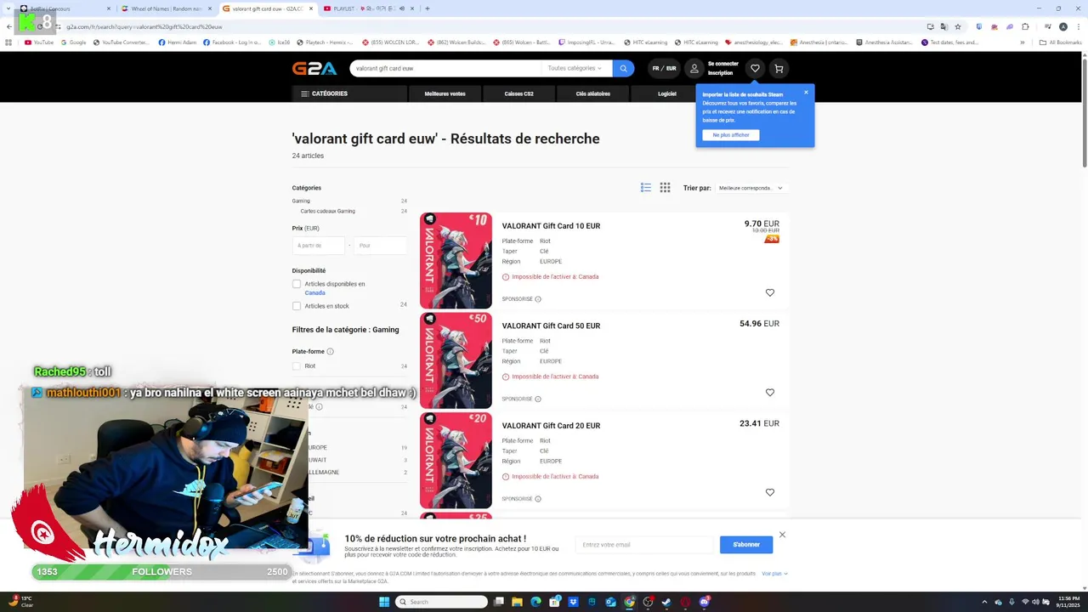This screenshot has height=612, width=1088.
Task: Click the 'Canada' availability link
Action: tap(315, 293)
